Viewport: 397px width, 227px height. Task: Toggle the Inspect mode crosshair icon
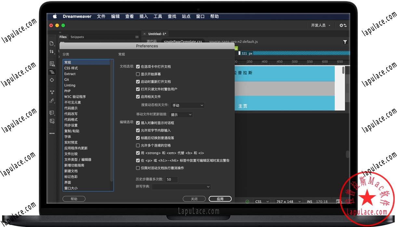(x=52, y=80)
